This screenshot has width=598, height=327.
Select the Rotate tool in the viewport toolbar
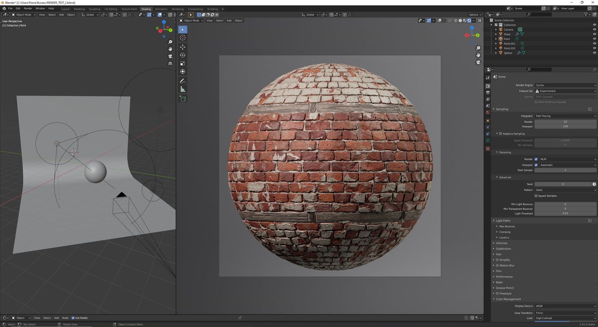click(x=183, y=55)
